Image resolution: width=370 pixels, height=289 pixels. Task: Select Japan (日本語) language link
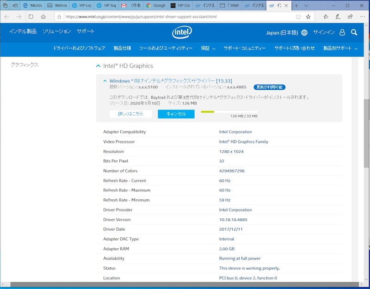click(x=282, y=32)
